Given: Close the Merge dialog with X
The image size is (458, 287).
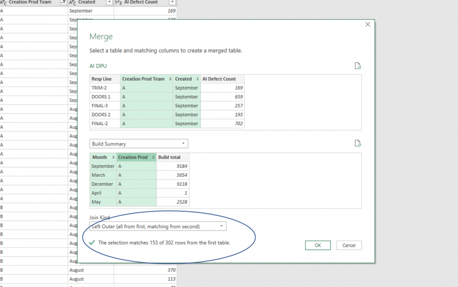Looking at the screenshot, I should (368, 24).
